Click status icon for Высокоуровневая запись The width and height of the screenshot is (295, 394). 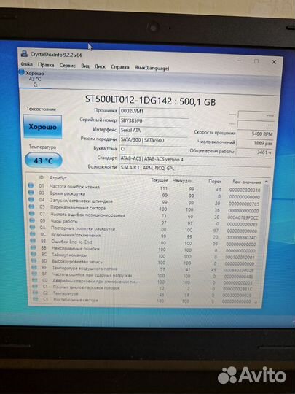pos(34,260)
